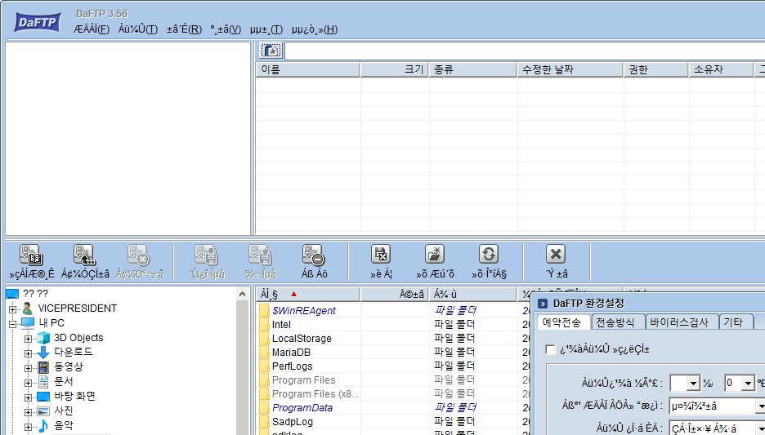The width and height of the screenshot is (765, 435).
Task: Click the connect to server toolbar icon
Action: coord(85,255)
